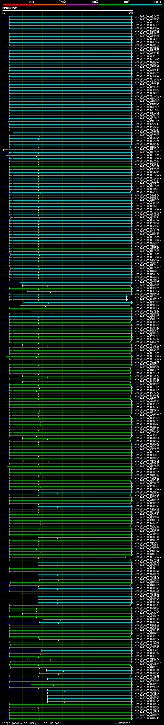Open the UniRef100_Q011F6 hit label
The width and height of the screenshot is (164, 725).
pyautogui.click(x=147, y=362)
